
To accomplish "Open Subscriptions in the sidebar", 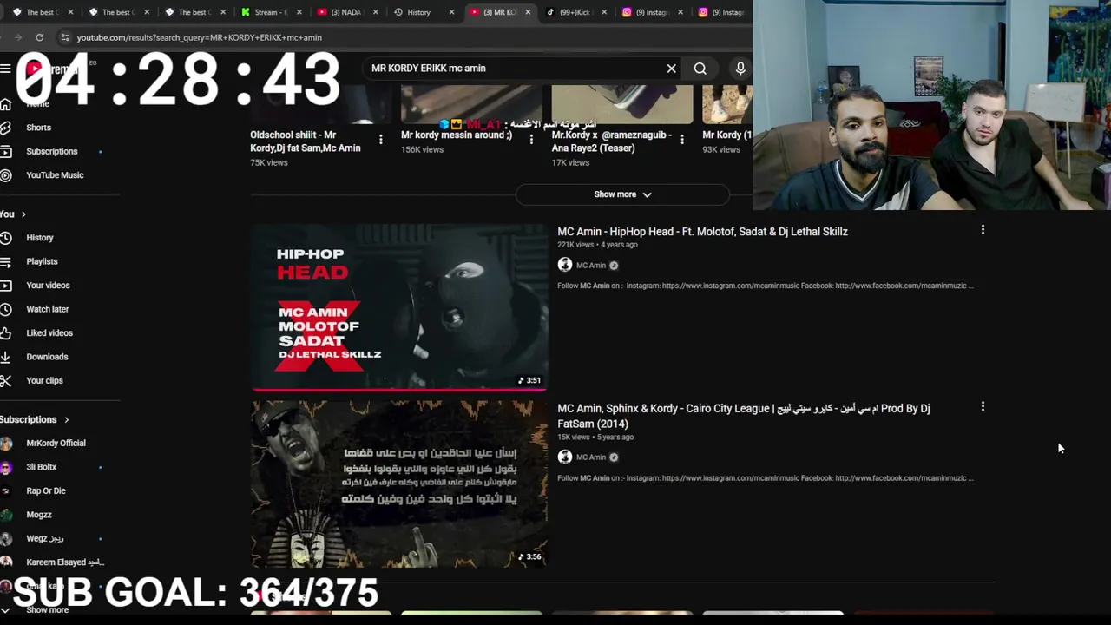I will pos(51,151).
